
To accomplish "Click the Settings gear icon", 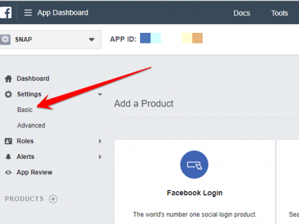I will coord(8,94).
